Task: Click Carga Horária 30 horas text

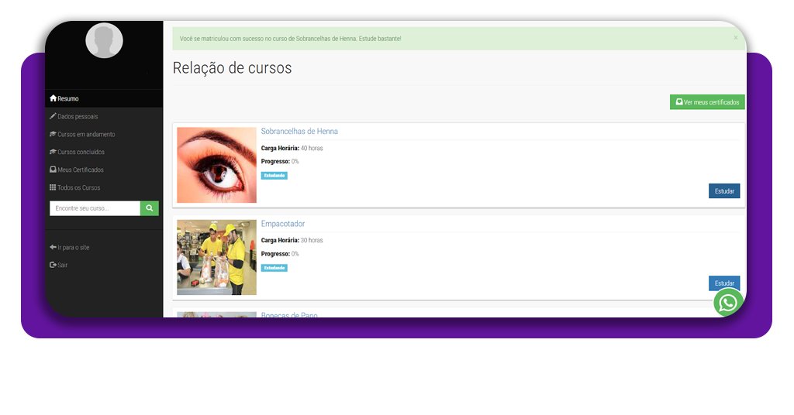Action: [x=292, y=240]
